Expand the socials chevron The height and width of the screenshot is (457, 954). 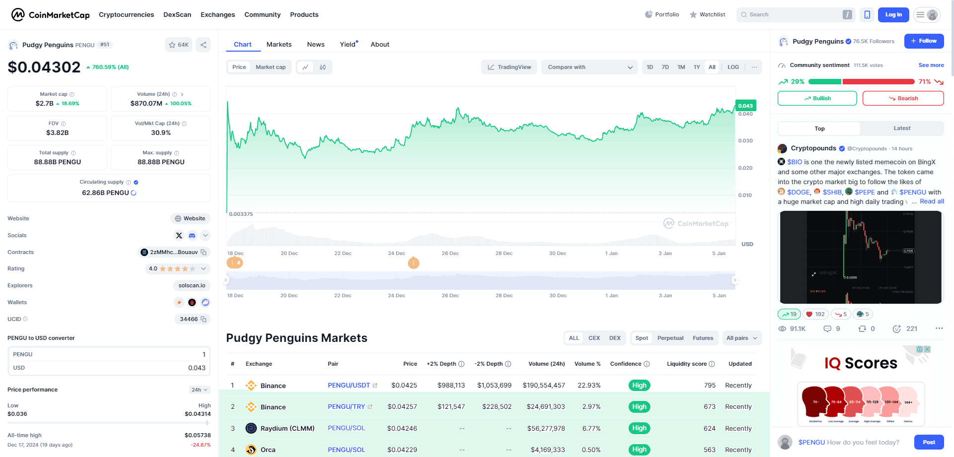pyautogui.click(x=205, y=235)
